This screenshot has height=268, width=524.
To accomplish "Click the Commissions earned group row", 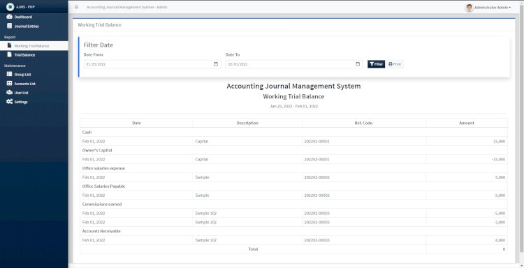I will [x=293, y=204].
